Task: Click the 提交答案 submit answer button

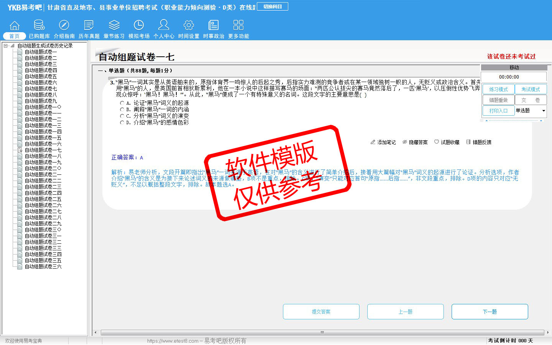Action: 321,312
